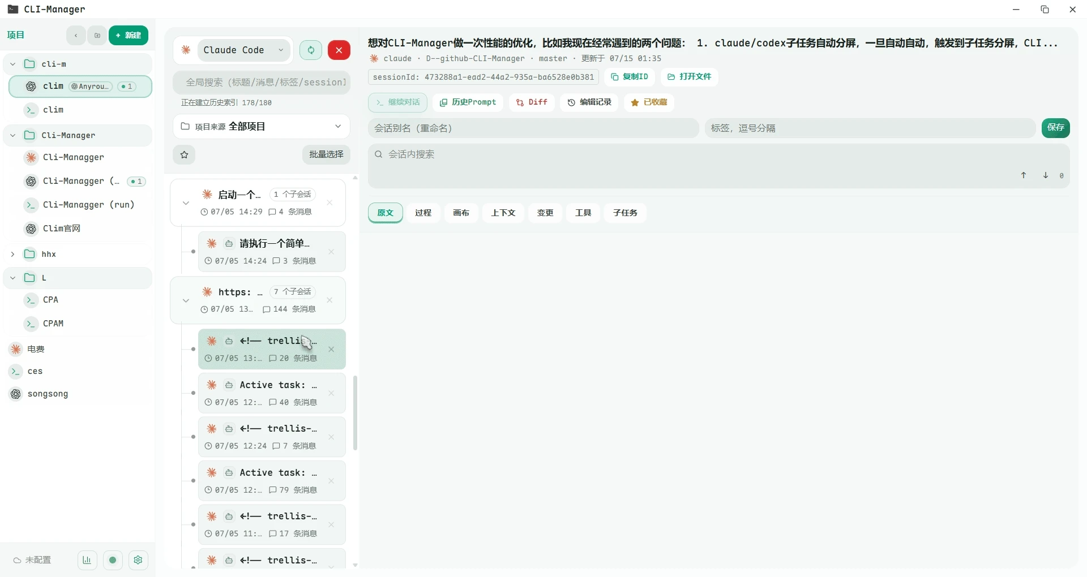Collapse the cli-m project folder

tap(12, 64)
